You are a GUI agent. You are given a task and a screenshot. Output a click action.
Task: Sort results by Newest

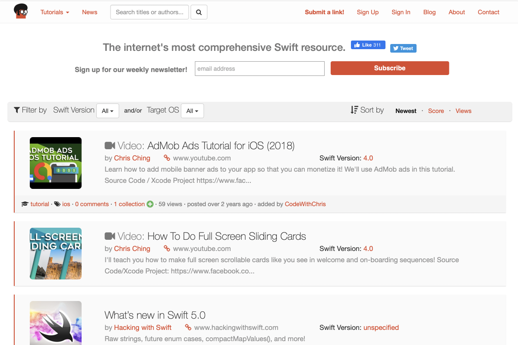(406, 111)
